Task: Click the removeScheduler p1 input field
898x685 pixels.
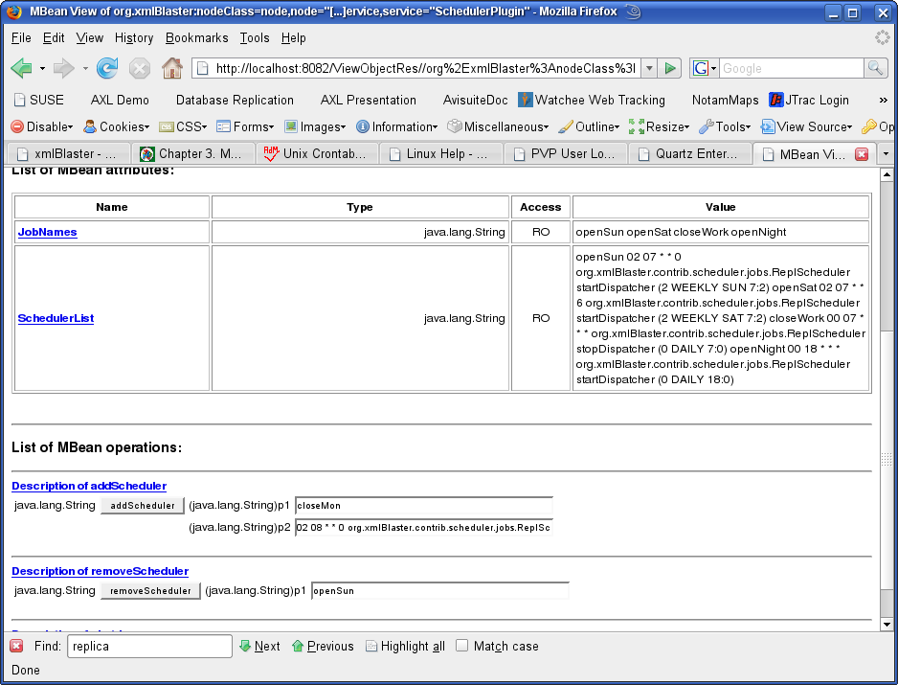Action: [439, 591]
